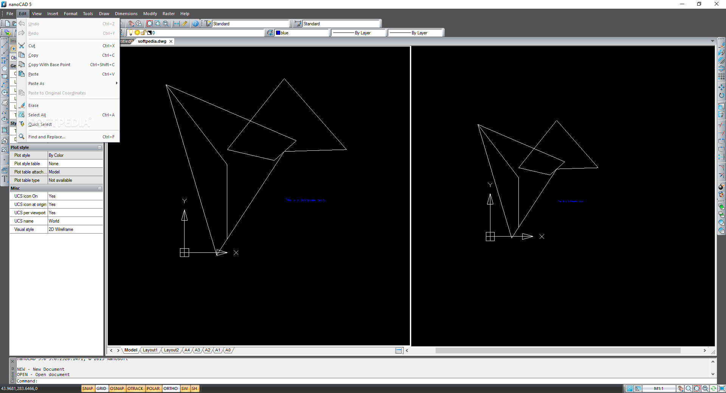This screenshot has height=393, width=726.
Task: Open the Dimensions menu
Action: click(x=126, y=14)
